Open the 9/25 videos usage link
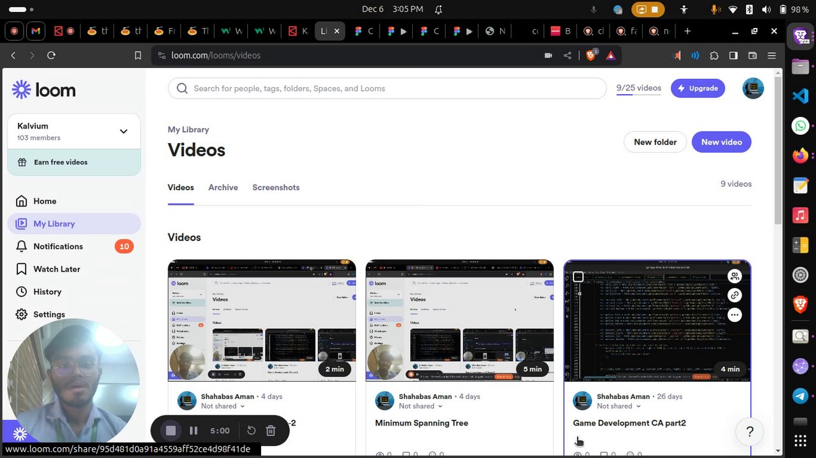 [x=638, y=88]
